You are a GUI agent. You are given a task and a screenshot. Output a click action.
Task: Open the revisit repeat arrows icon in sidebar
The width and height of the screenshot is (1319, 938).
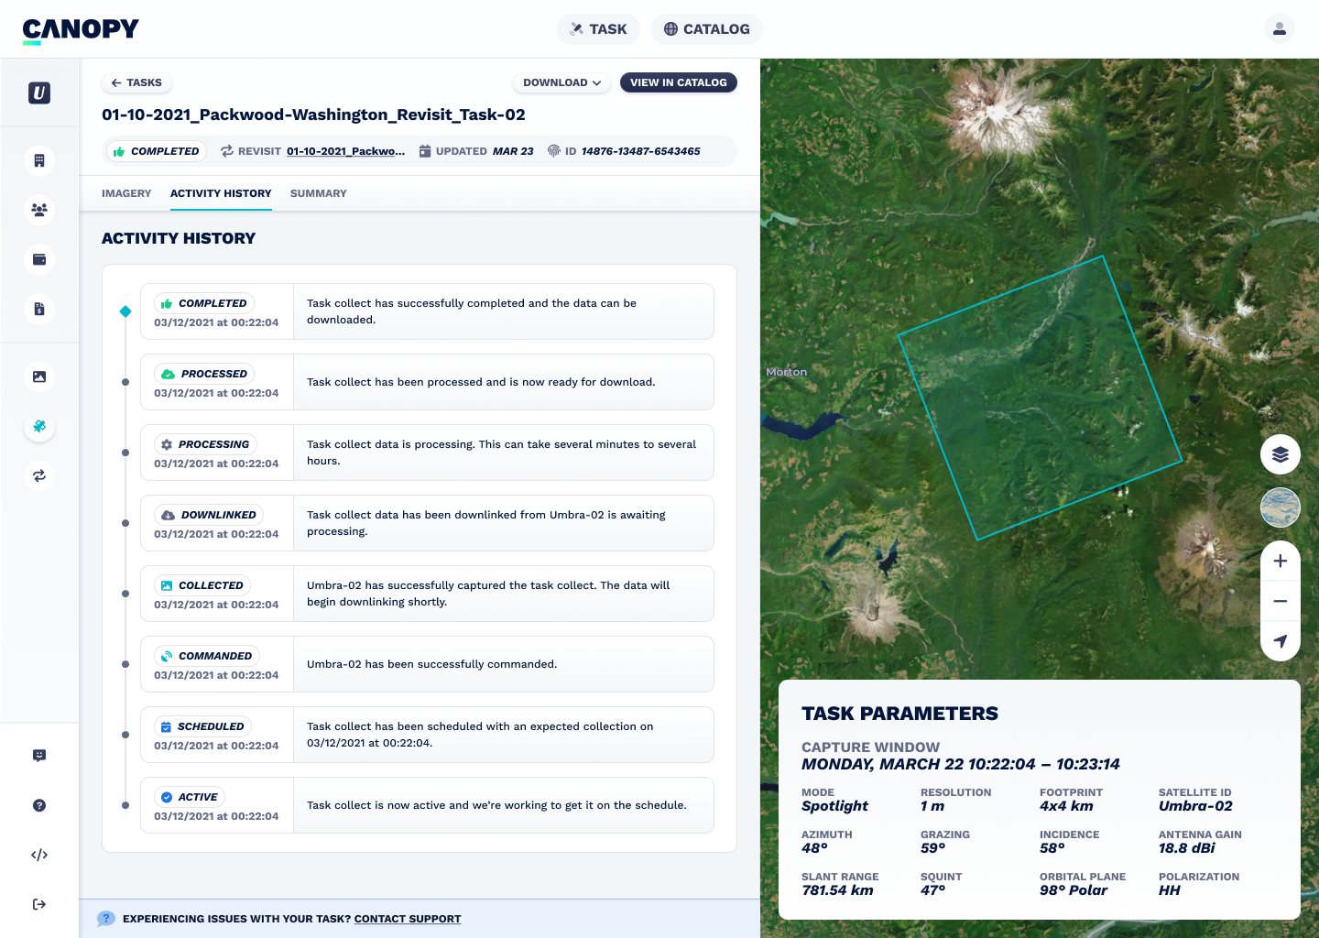click(39, 475)
